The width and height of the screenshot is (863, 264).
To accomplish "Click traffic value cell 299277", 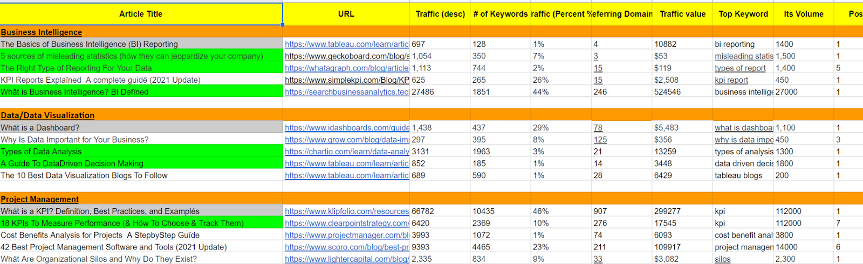I will tap(683, 211).
